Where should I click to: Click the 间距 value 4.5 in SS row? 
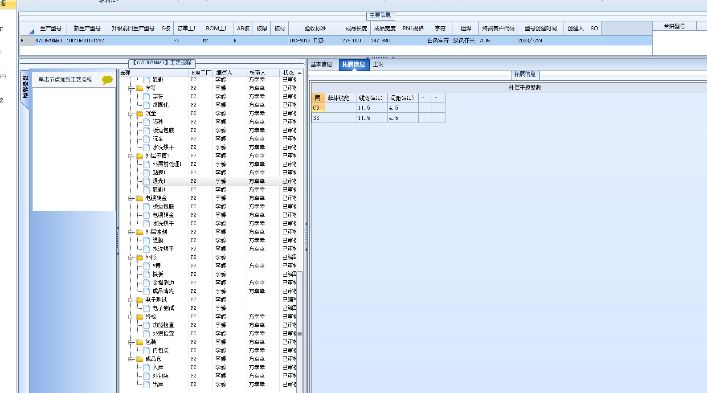(x=403, y=118)
